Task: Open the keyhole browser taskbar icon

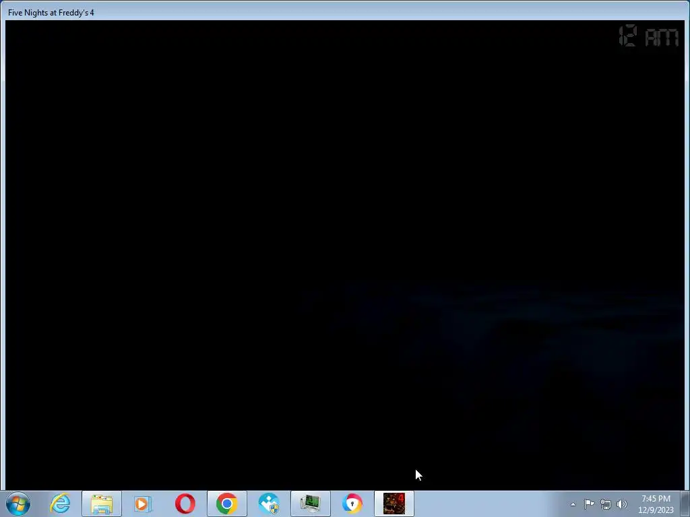Action: (x=352, y=504)
